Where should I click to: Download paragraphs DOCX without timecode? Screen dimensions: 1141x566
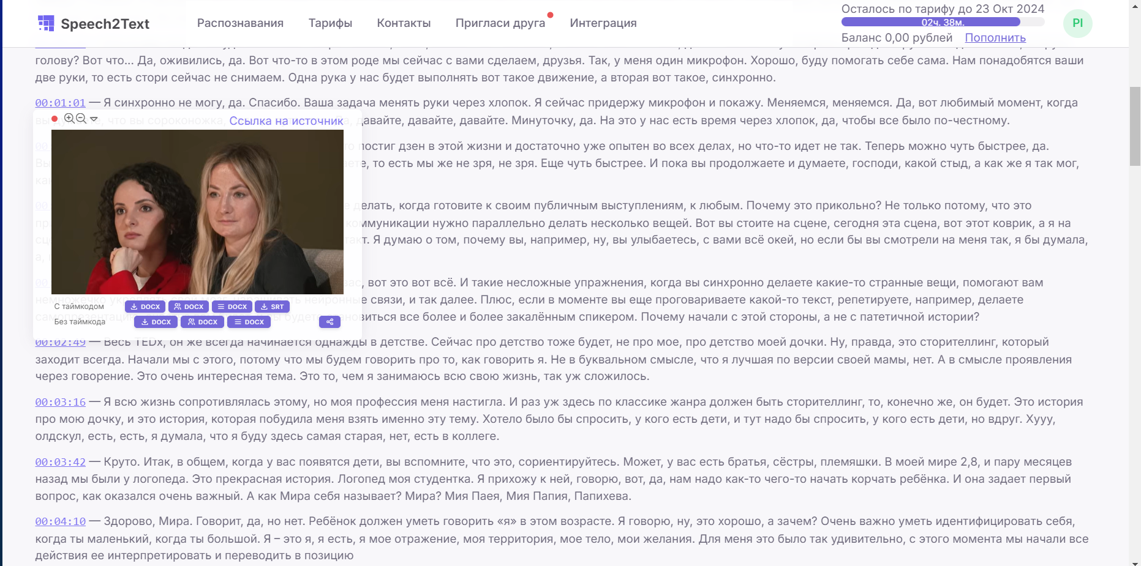click(249, 322)
